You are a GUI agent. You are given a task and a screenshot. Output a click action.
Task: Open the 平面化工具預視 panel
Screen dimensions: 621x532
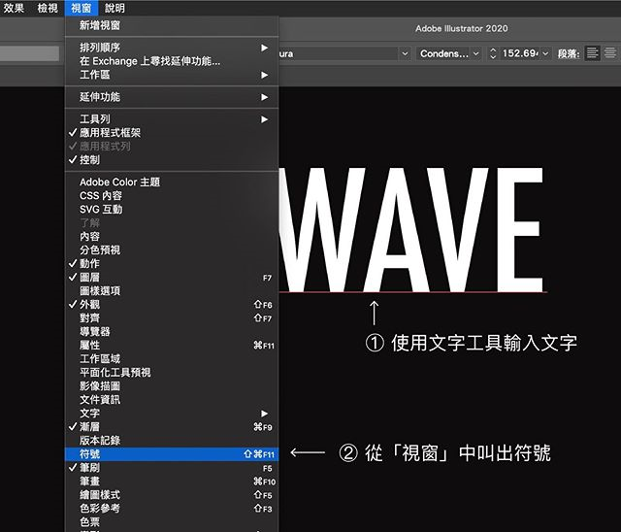point(172,372)
